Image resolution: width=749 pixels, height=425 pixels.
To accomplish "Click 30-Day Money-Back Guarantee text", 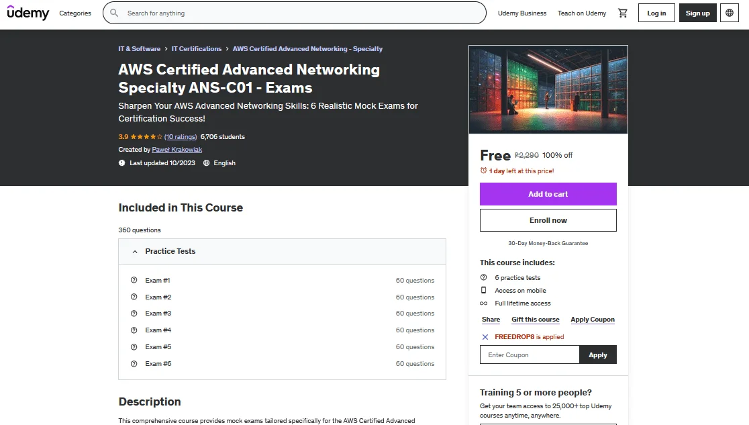I will (x=548, y=243).
